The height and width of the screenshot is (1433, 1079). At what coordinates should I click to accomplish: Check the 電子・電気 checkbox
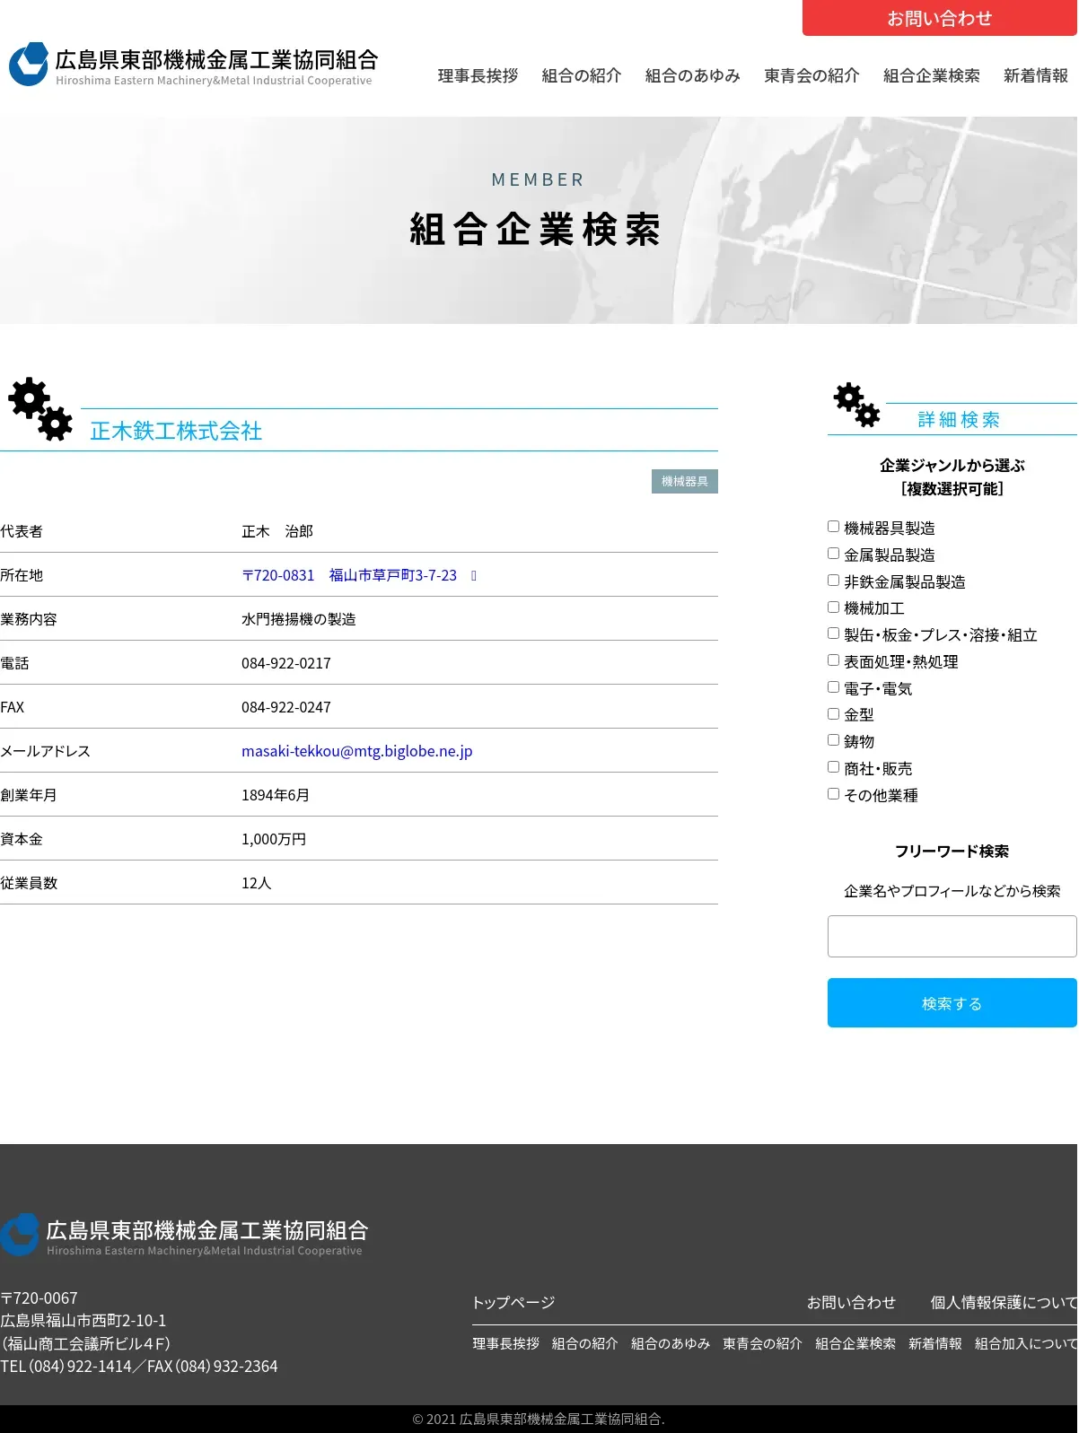[x=833, y=687]
